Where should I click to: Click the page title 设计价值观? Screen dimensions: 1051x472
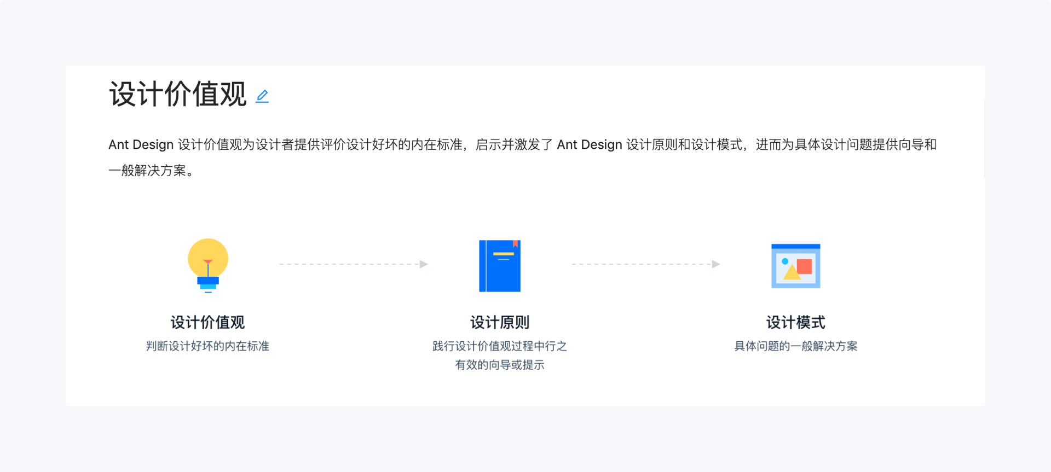point(178,94)
